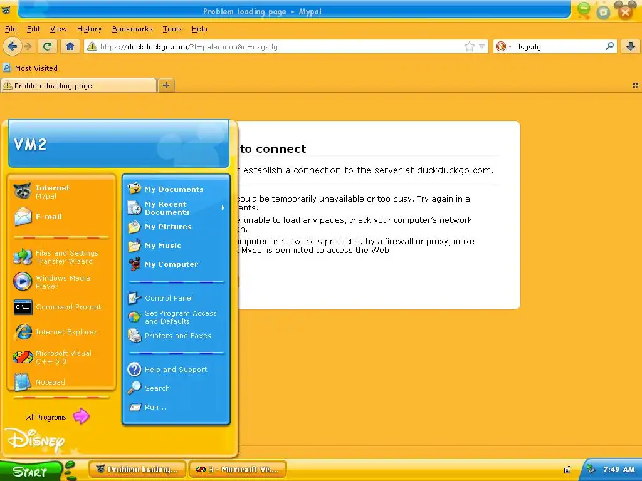Open the URL history dropdown arrow
This screenshot has height=481, width=642.
click(482, 46)
